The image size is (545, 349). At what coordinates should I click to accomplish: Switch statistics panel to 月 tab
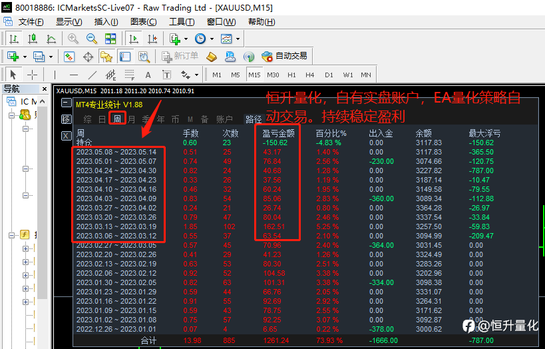click(x=131, y=119)
